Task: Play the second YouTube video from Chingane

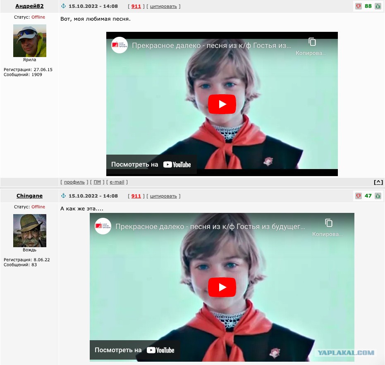Action: click(x=222, y=287)
